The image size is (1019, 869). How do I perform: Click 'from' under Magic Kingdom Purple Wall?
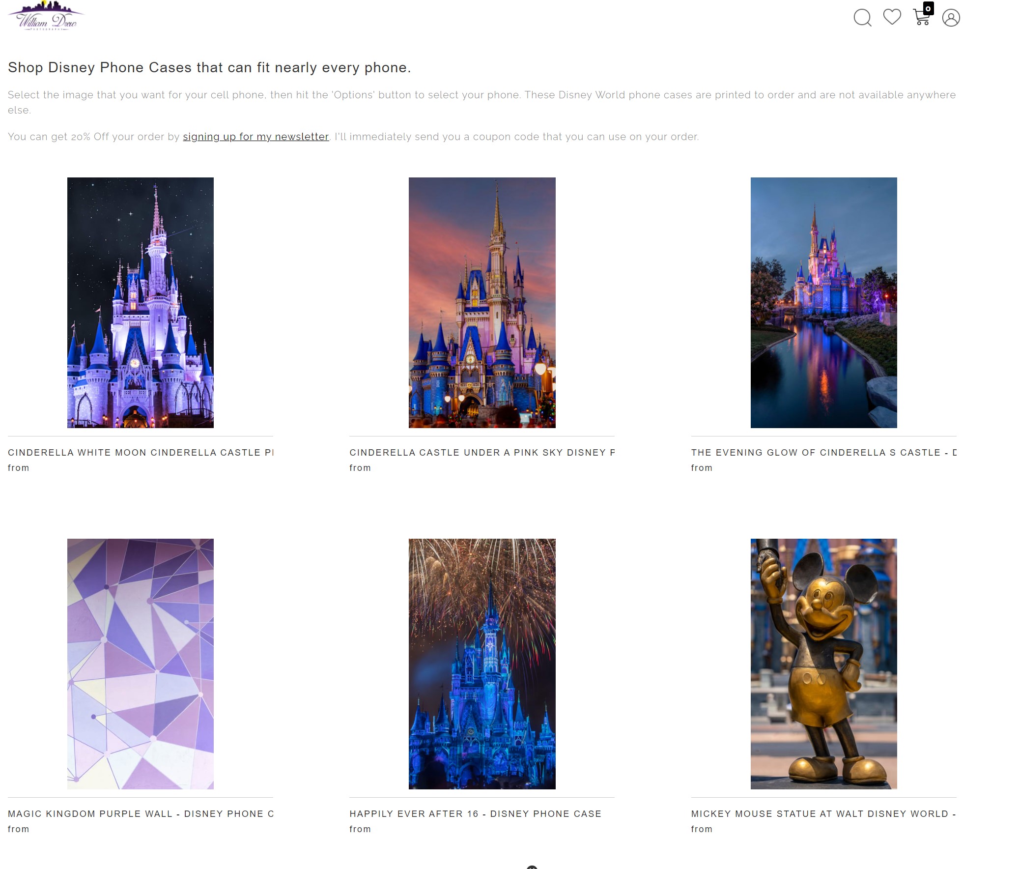19,829
